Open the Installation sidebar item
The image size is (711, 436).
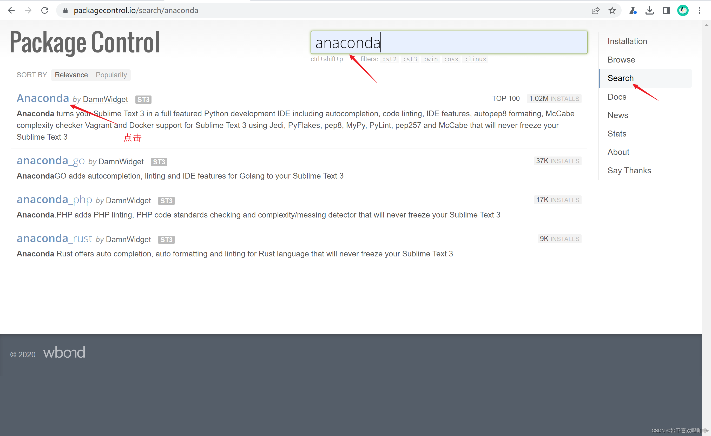coord(627,41)
